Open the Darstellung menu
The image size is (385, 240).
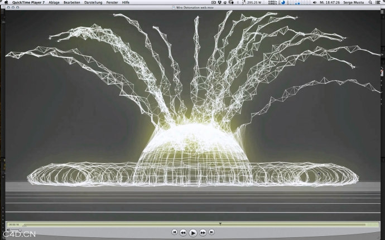(93, 2)
